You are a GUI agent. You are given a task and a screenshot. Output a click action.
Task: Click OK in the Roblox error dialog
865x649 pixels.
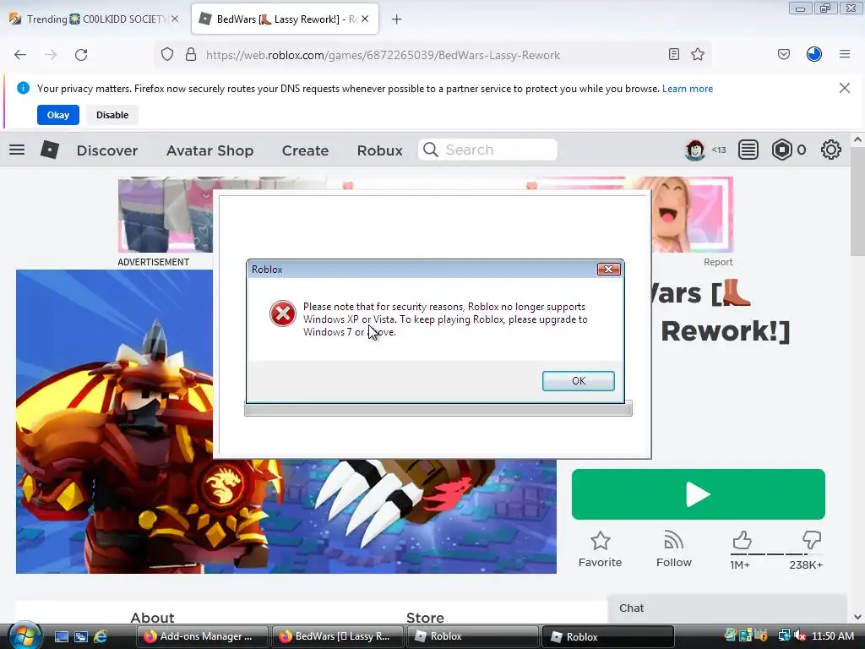pyautogui.click(x=578, y=381)
